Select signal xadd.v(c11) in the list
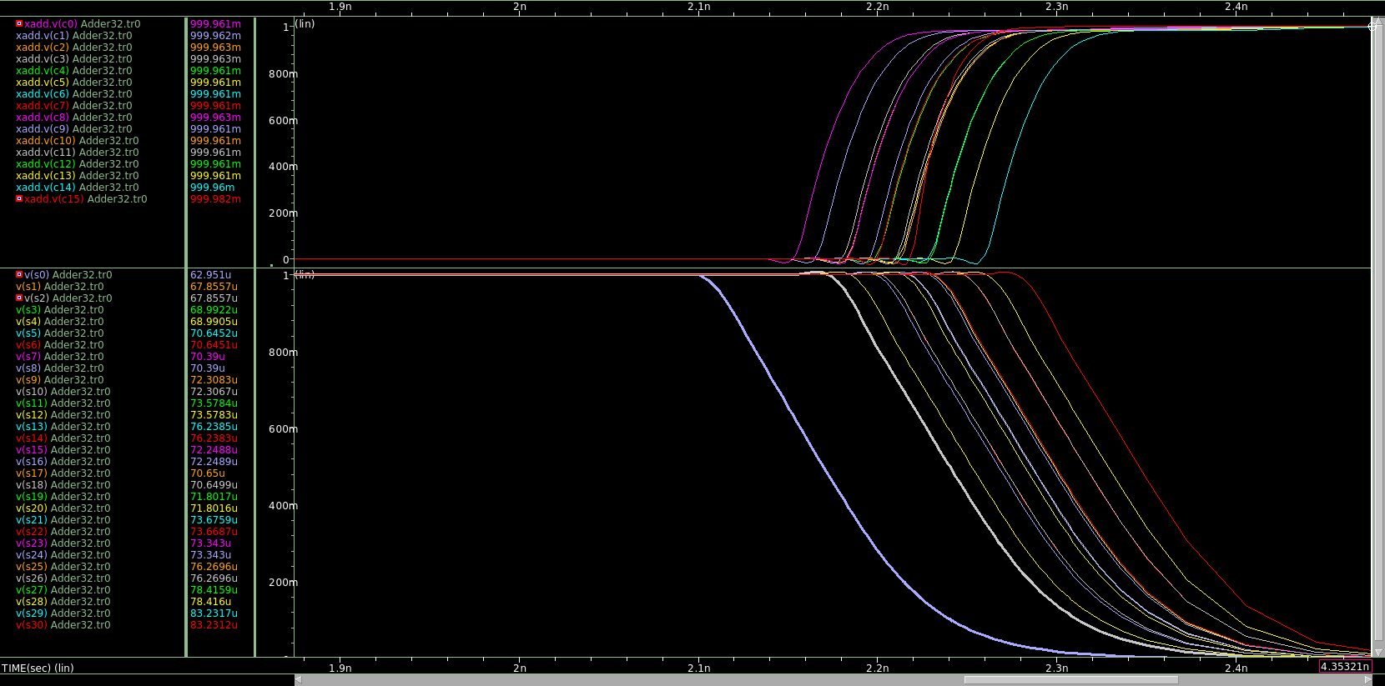This screenshot has height=686, width=1385. [77, 153]
